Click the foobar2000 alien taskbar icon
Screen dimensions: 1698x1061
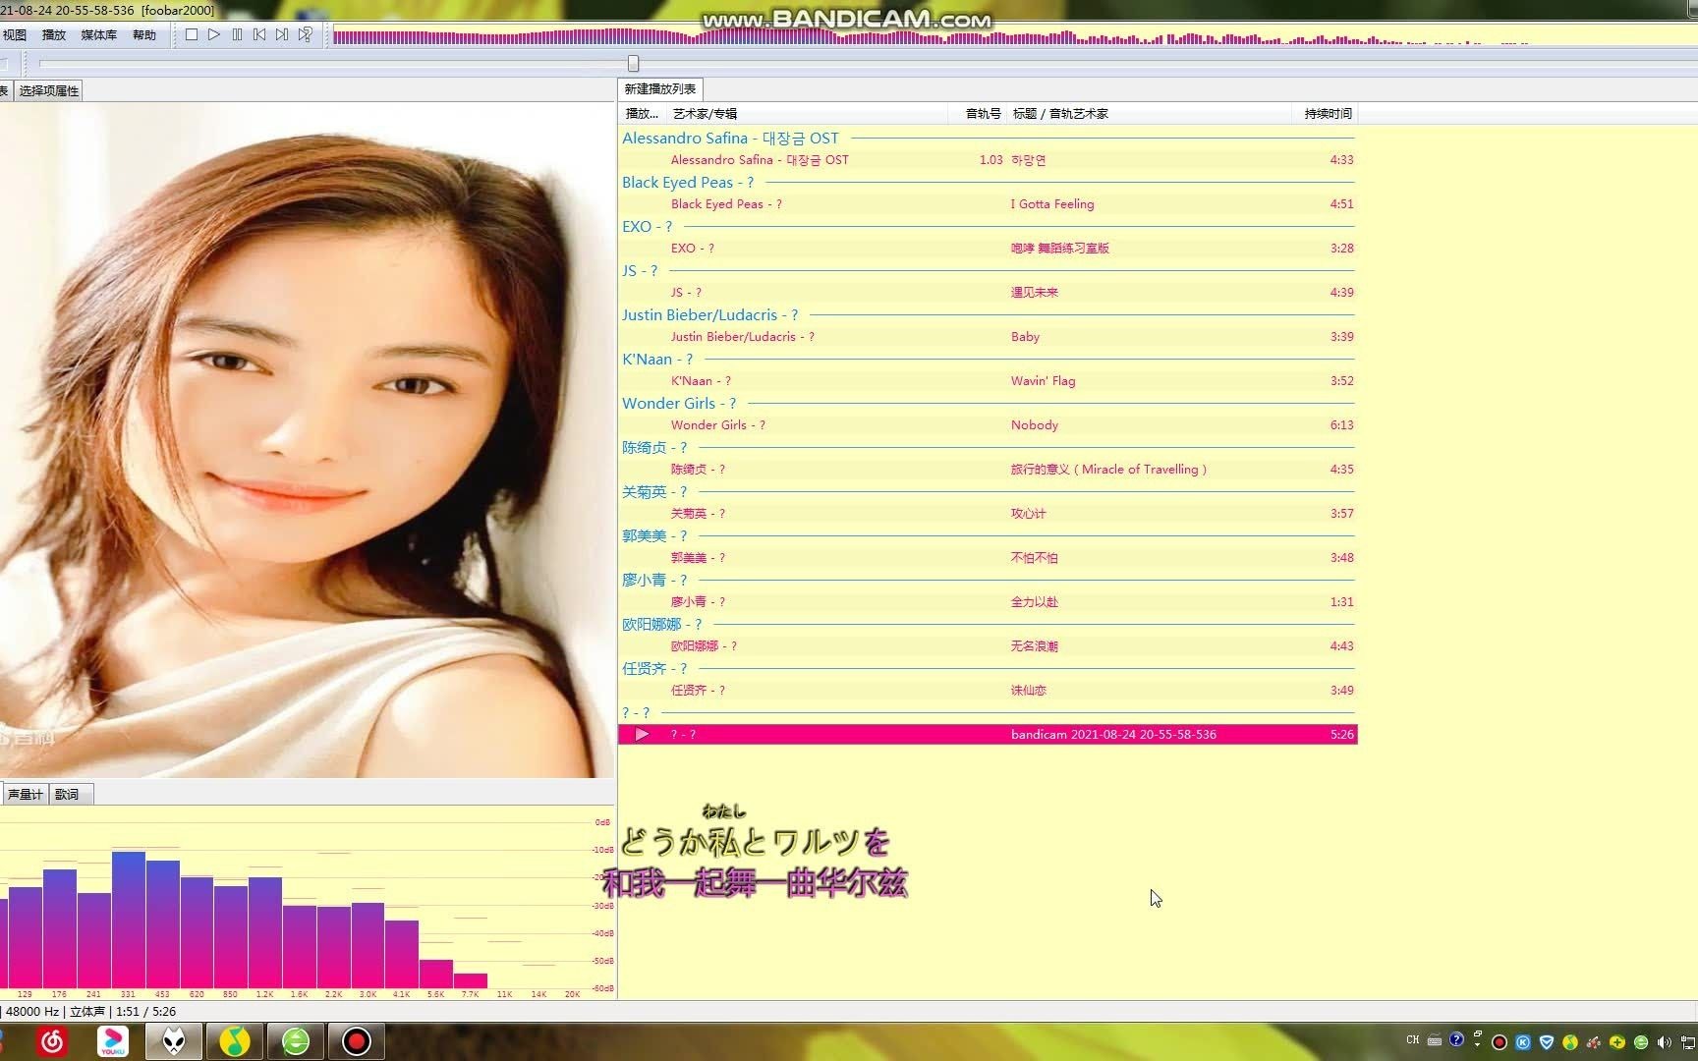click(x=174, y=1041)
